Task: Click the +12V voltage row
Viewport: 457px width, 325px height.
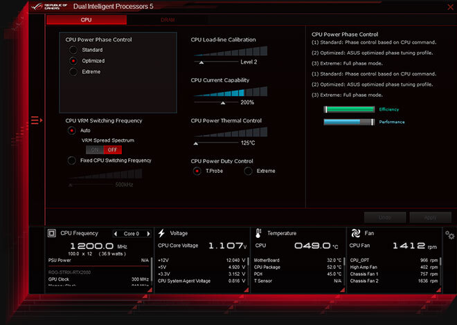Action: 201,261
